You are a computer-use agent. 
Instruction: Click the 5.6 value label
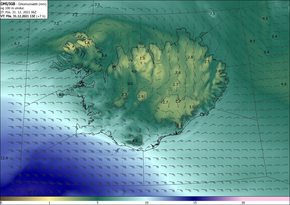pos(104,56)
